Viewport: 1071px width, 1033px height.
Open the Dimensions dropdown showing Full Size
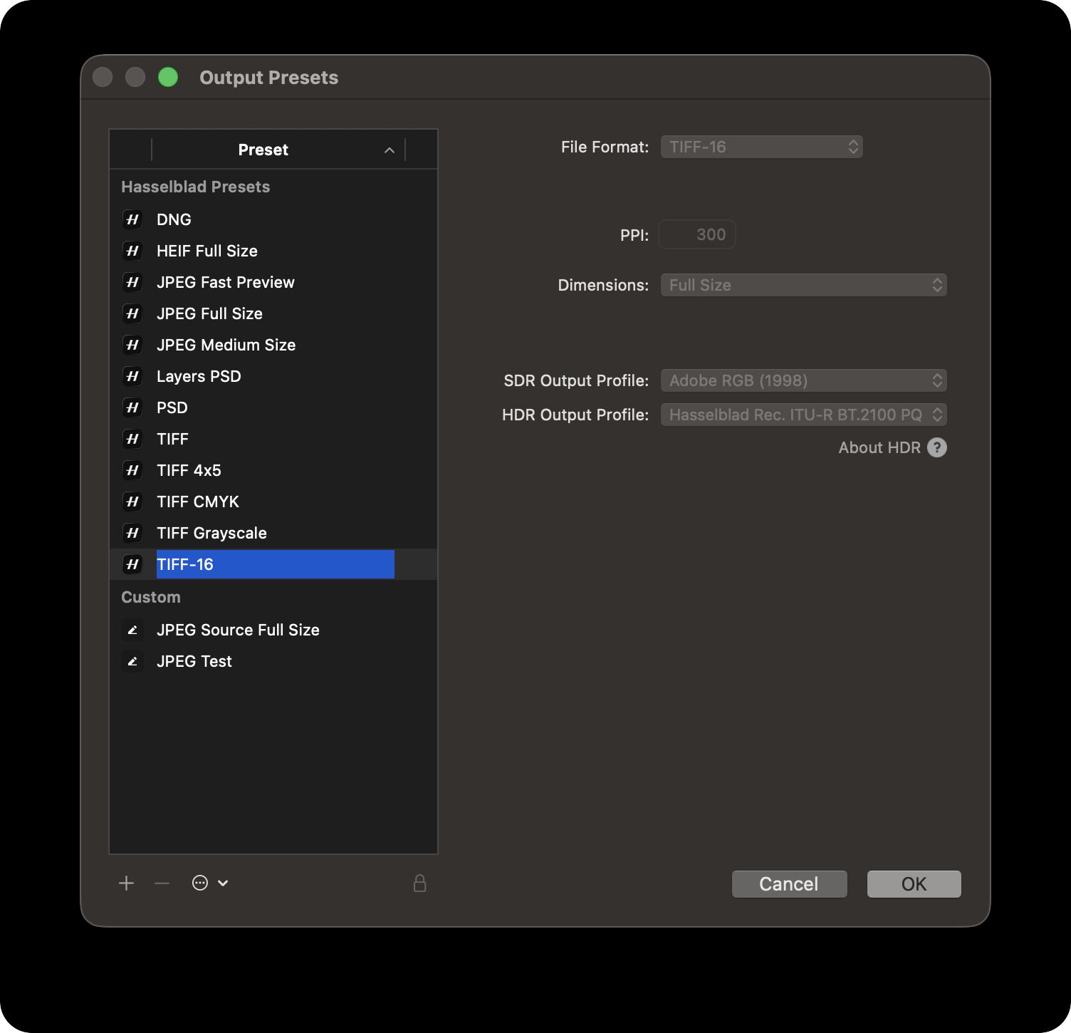click(x=804, y=285)
